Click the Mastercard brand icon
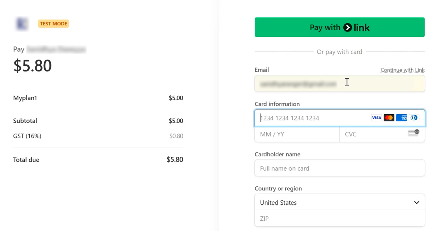Screen dimensions: 432x231 [x=389, y=118]
